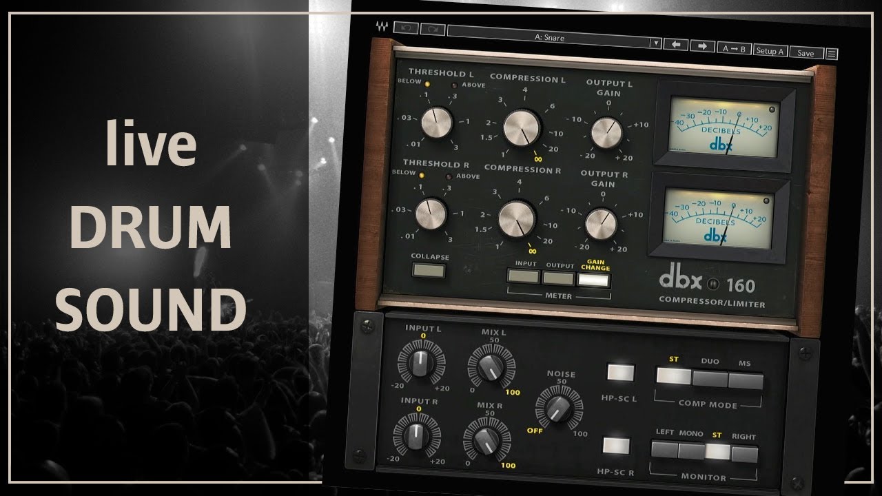Toggle the HP-SC R switch
882x496 pixels.
[616, 446]
